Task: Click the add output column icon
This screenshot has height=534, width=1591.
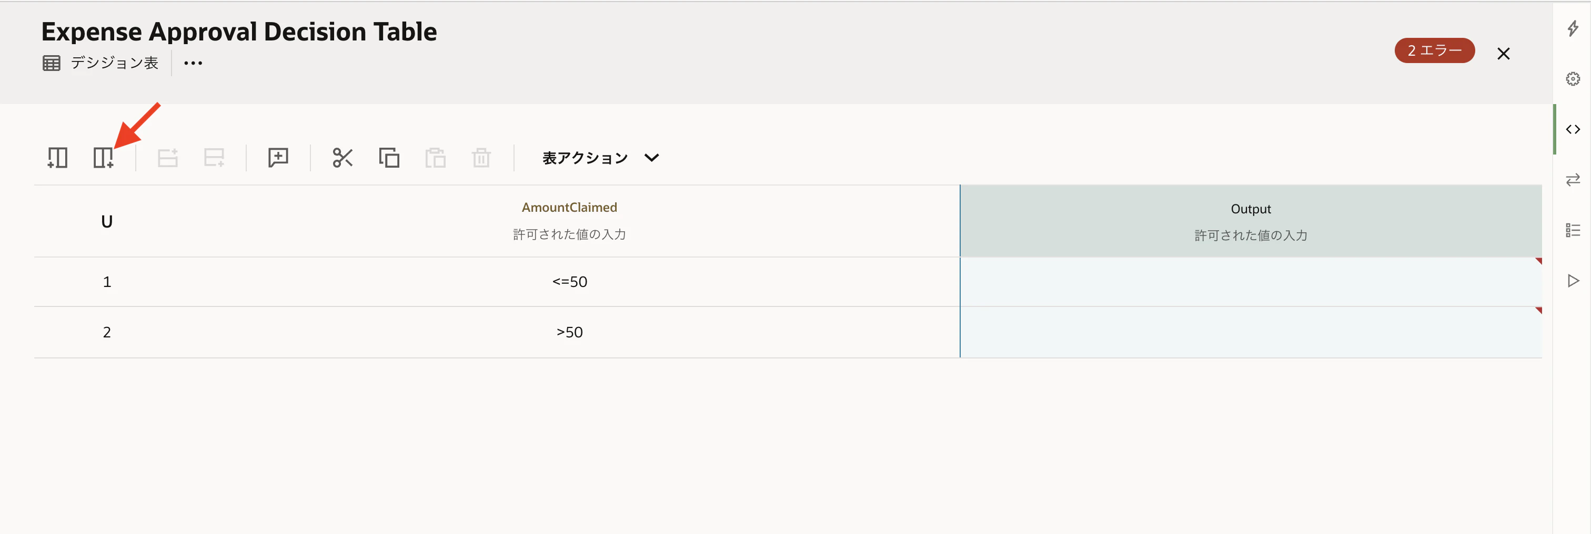Action: (103, 158)
